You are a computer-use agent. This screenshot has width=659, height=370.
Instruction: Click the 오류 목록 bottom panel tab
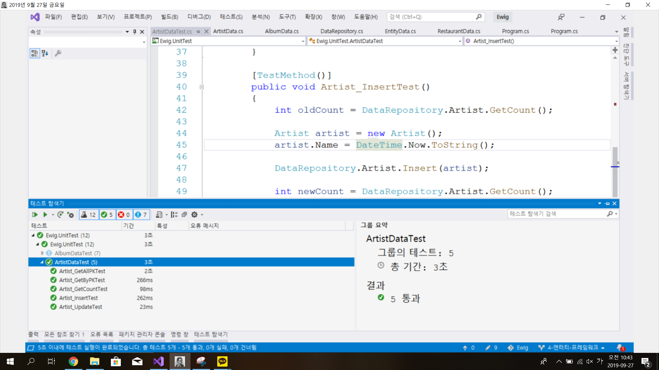pyautogui.click(x=102, y=334)
